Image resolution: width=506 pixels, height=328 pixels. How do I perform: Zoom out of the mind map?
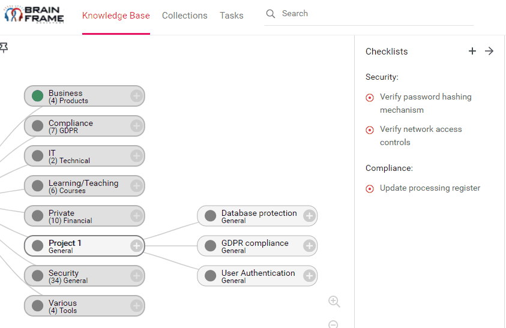333,324
